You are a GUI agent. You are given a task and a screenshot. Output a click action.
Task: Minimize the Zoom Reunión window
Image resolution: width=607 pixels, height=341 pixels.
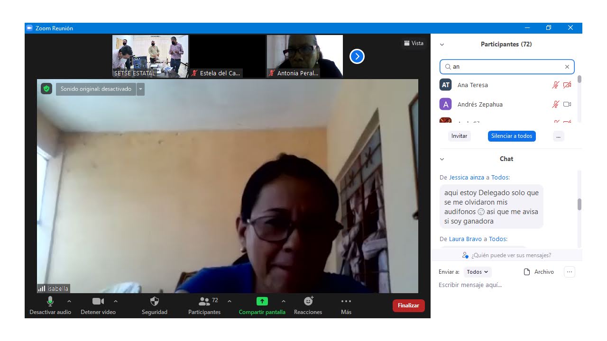(527, 28)
